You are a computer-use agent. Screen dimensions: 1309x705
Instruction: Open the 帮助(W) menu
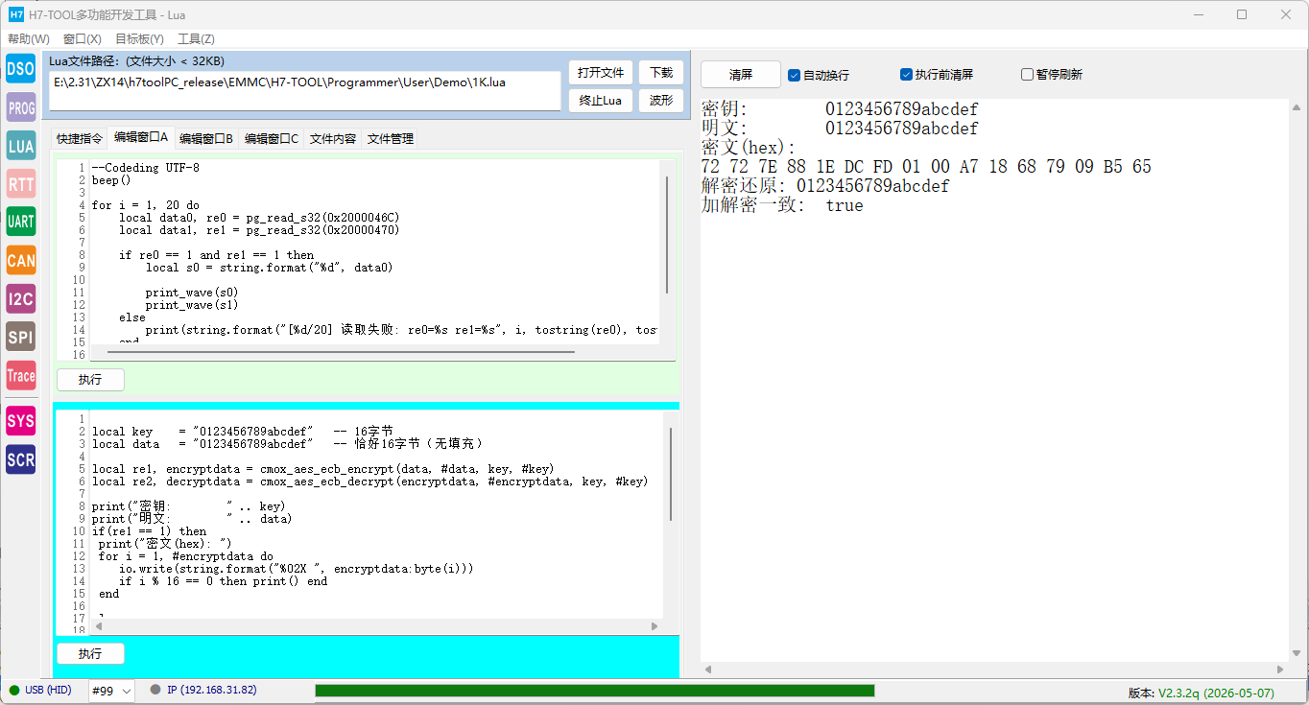click(29, 39)
